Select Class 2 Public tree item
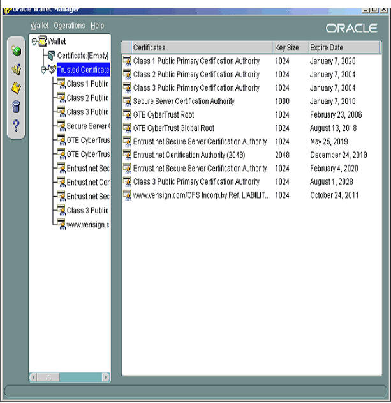The width and height of the screenshot is (391, 403). point(87,98)
